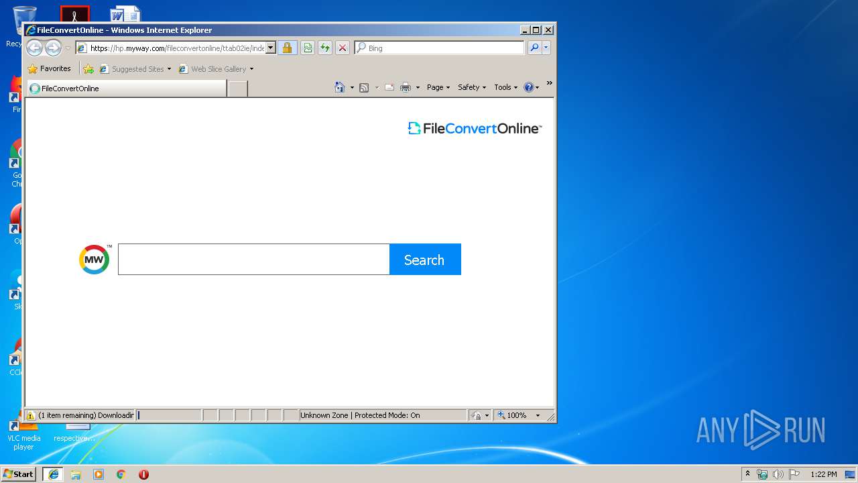Image resolution: width=858 pixels, height=483 pixels.
Task: Click the 1:22 PM system clock
Action: [x=823, y=474]
